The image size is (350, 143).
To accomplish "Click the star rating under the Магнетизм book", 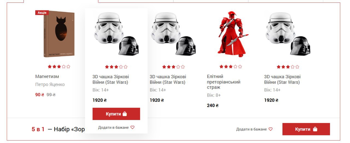I will click(59, 66).
